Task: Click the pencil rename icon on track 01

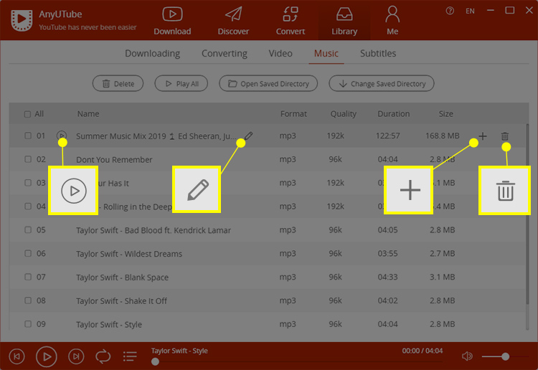Action: 249,136
